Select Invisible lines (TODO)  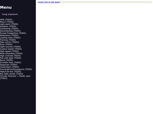(x=10, y=62)
